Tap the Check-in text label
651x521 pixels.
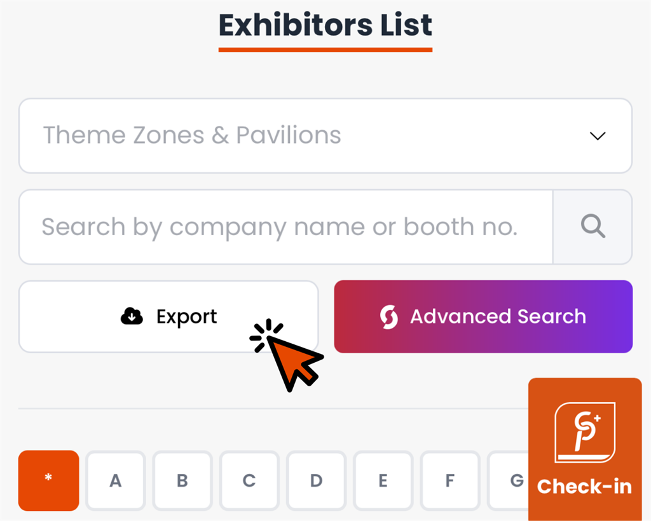(x=584, y=487)
